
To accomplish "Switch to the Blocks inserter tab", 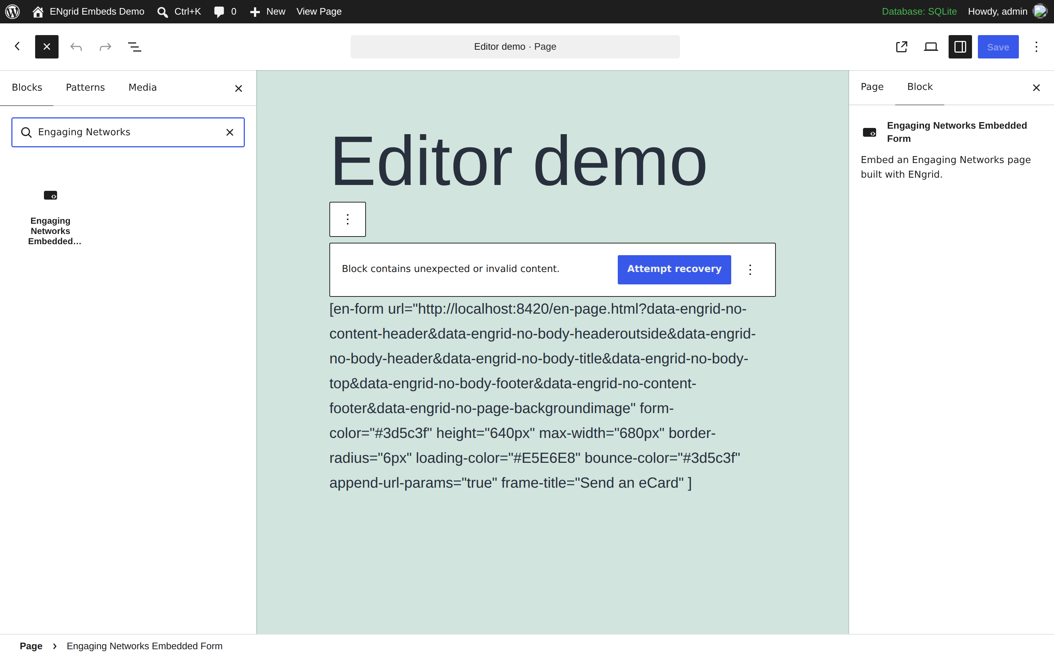I will [x=27, y=87].
